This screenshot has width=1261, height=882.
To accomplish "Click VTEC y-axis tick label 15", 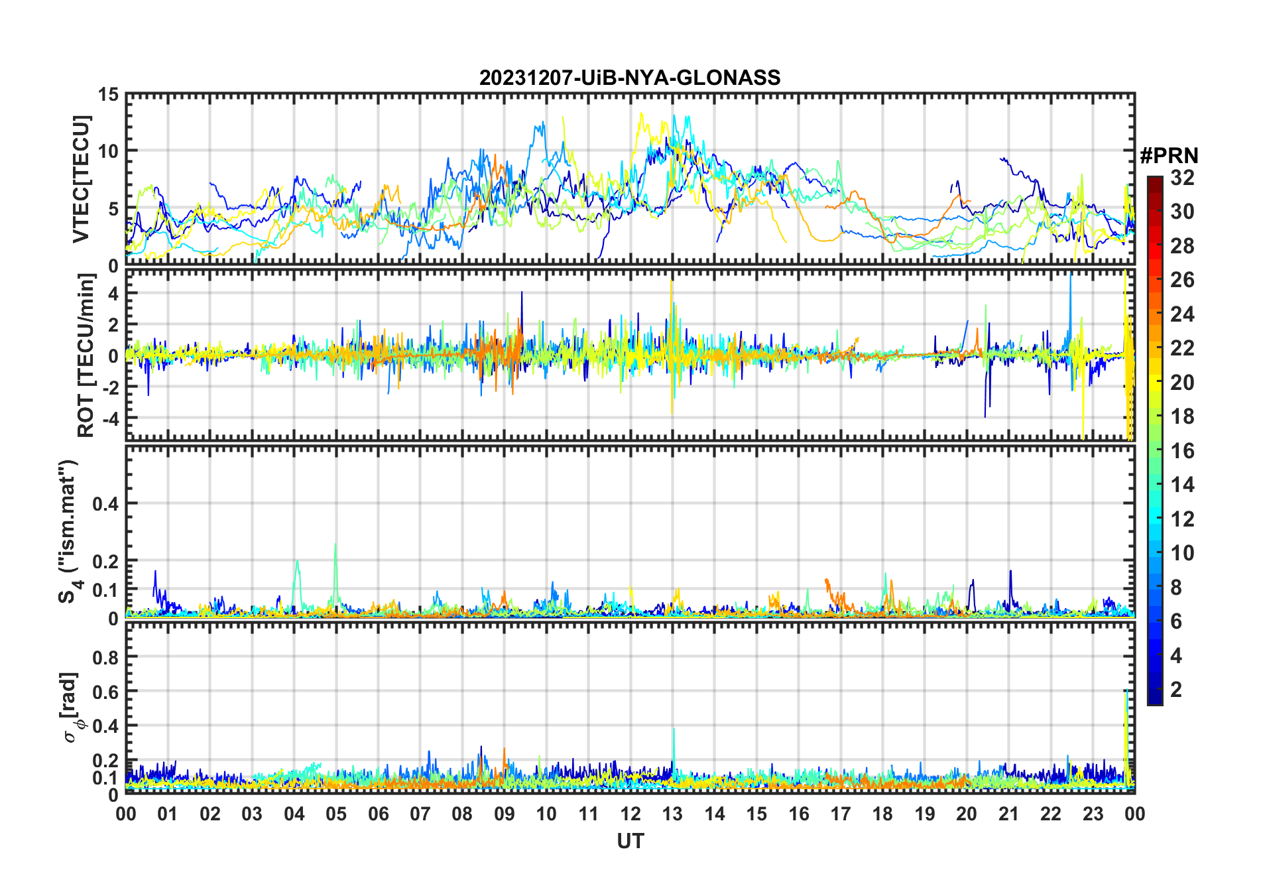I will pos(108,95).
